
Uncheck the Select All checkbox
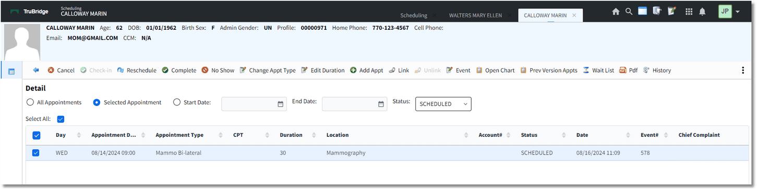pos(61,119)
